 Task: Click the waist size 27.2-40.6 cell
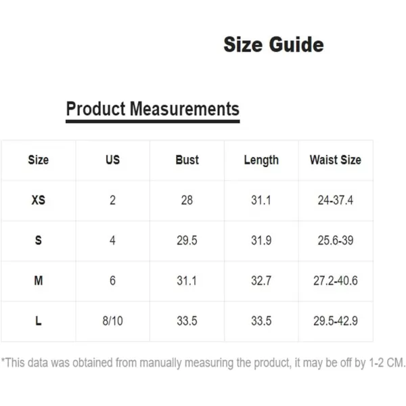click(x=336, y=281)
